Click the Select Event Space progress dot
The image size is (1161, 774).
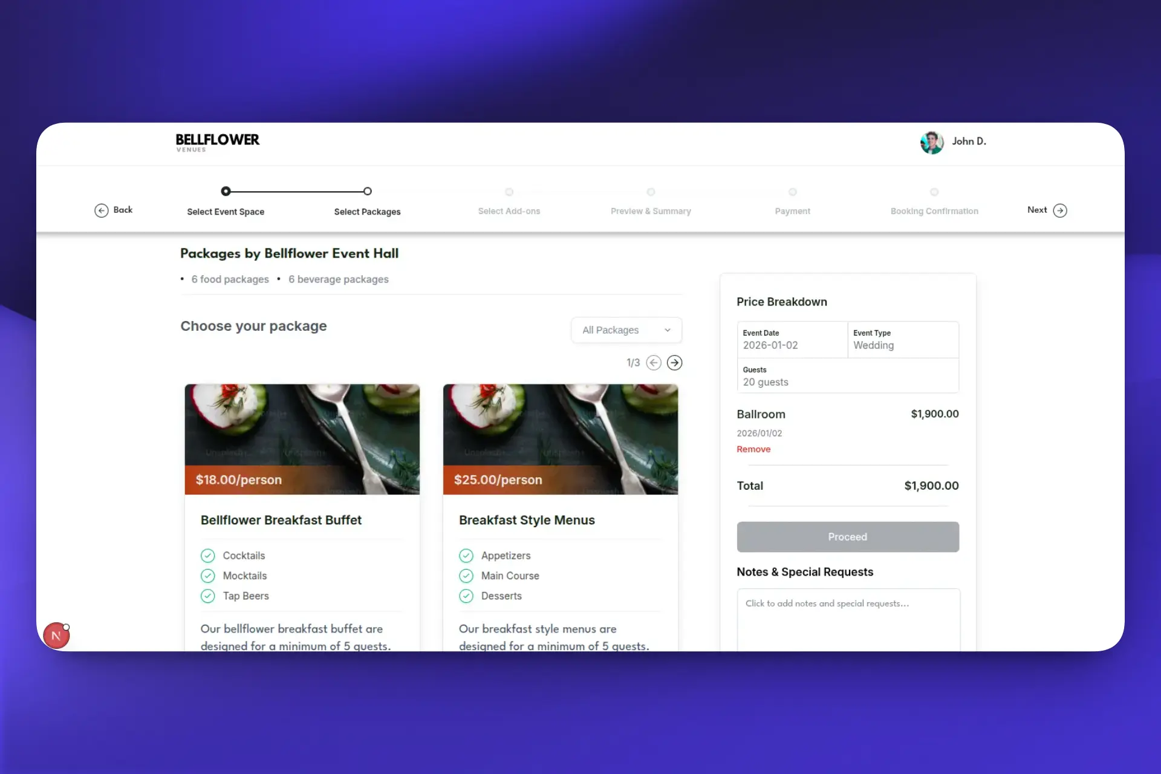coord(226,191)
